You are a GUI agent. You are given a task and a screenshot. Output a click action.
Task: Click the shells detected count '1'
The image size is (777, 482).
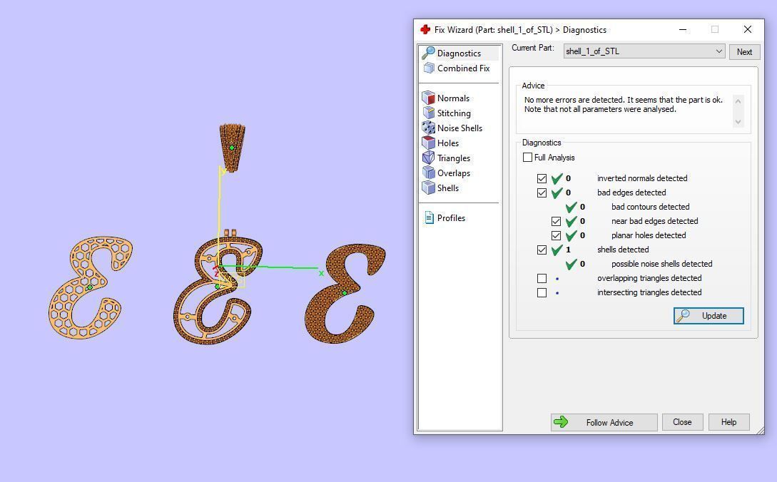[x=568, y=250]
